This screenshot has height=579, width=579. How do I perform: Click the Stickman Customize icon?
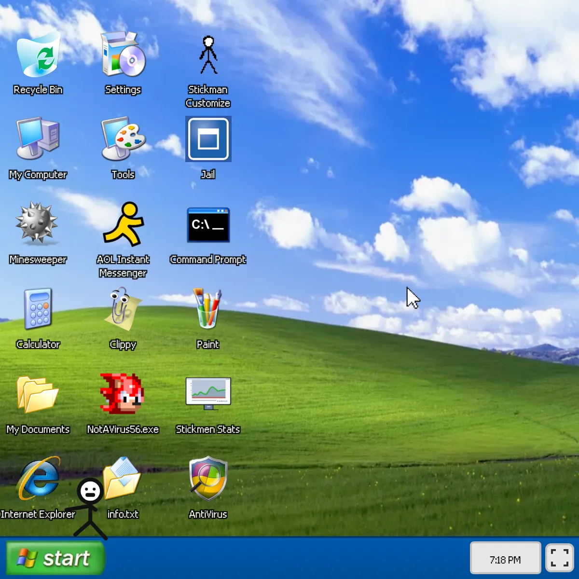[x=208, y=55]
